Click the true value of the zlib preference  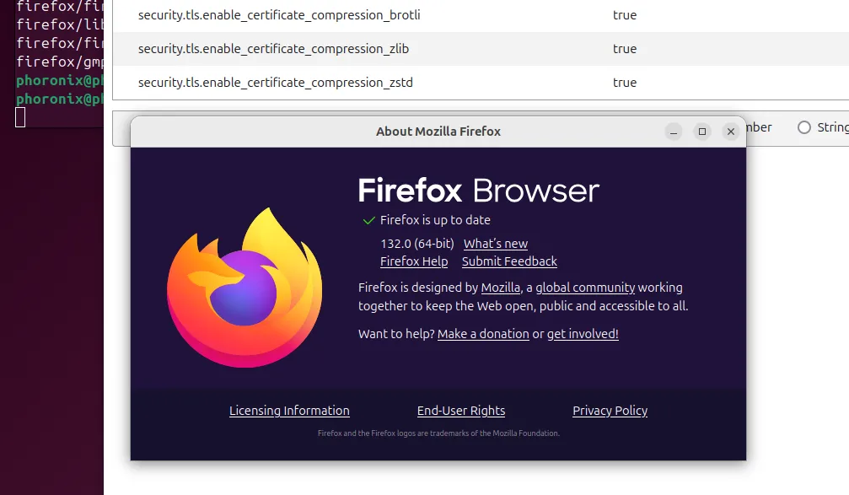[624, 49]
